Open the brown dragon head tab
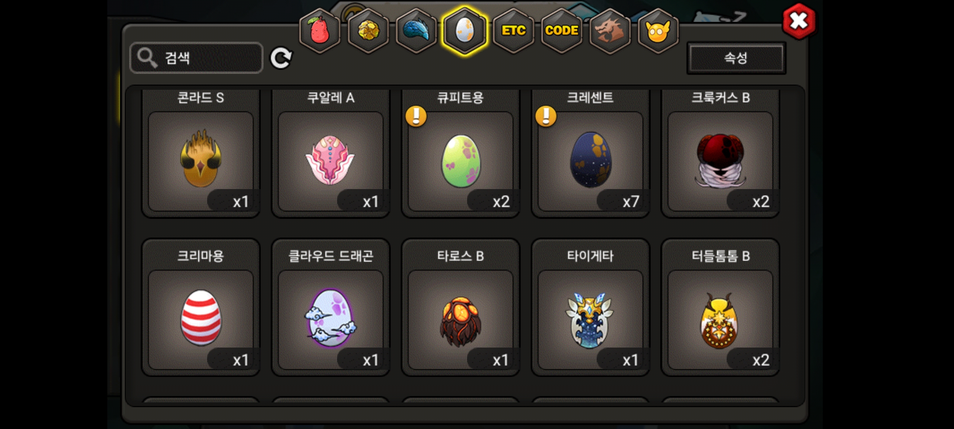Screen dimensions: 954x429 coord(610,31)
